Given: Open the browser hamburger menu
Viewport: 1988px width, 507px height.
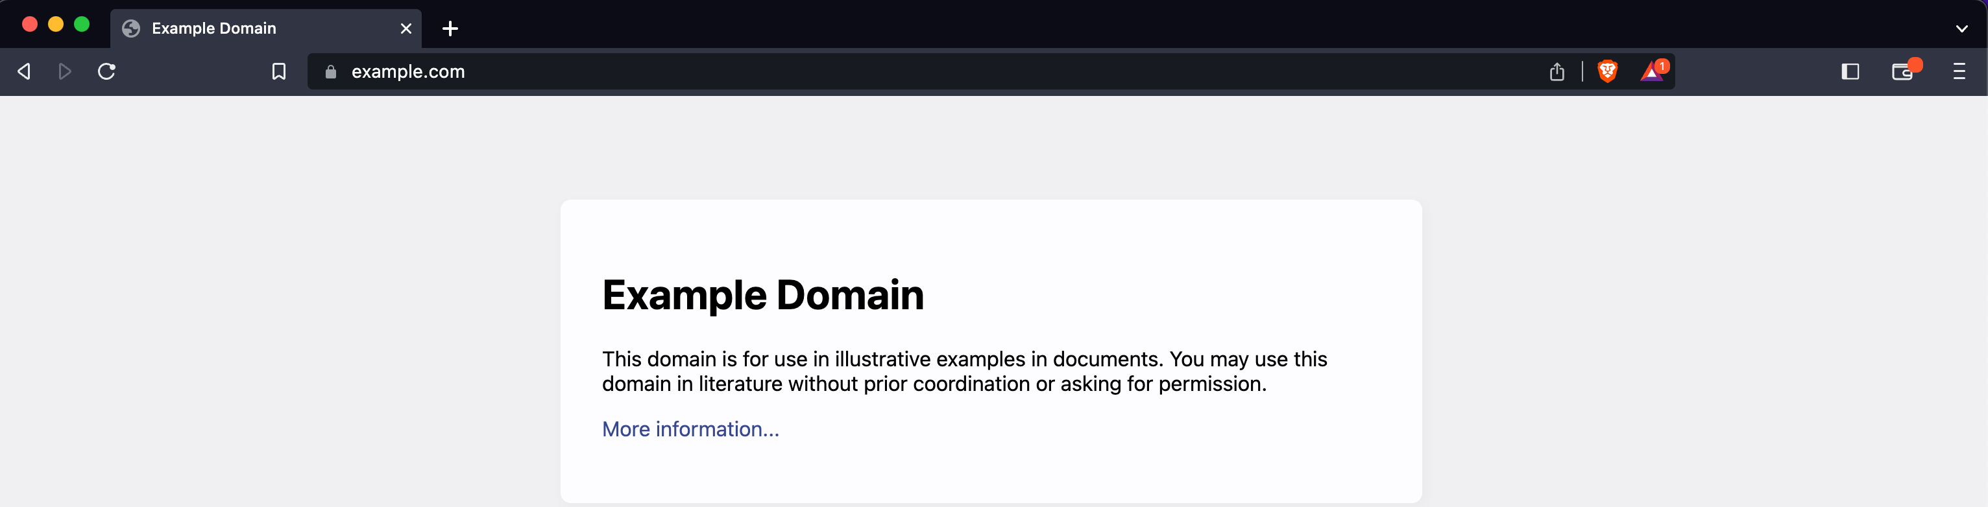Looking at the screenshot, I should point(1960,72).
